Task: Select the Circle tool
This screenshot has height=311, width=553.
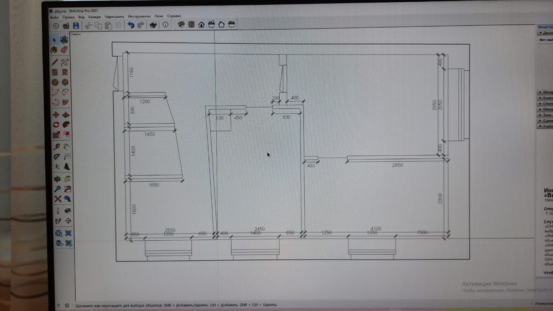Action: pos(55,82)
